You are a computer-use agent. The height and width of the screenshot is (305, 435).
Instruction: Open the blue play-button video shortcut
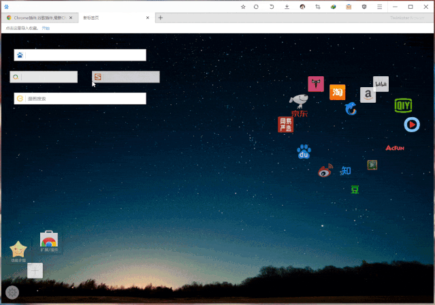point(412,125)
